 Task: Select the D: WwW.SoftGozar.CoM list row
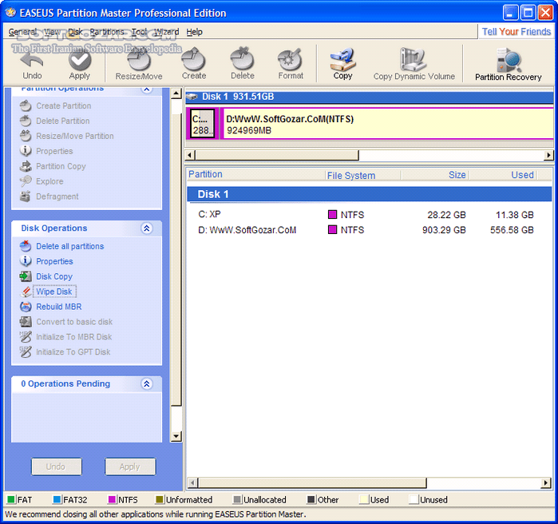coord(369,230)
